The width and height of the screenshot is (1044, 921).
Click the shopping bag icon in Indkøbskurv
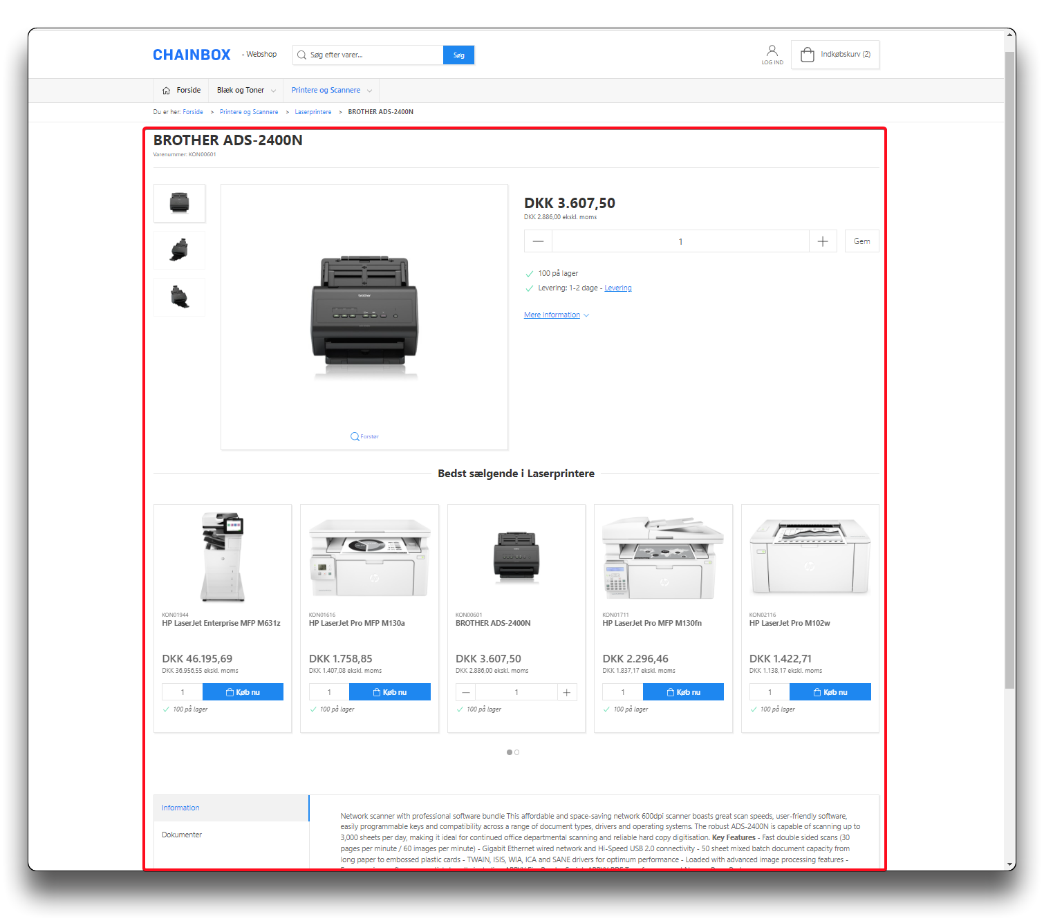[x=807, y=55]
